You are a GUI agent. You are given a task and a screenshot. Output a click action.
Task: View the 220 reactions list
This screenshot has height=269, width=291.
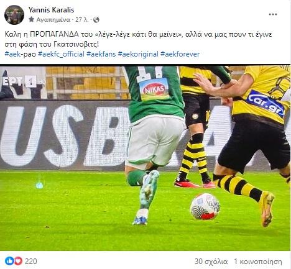tap(31, 262)
